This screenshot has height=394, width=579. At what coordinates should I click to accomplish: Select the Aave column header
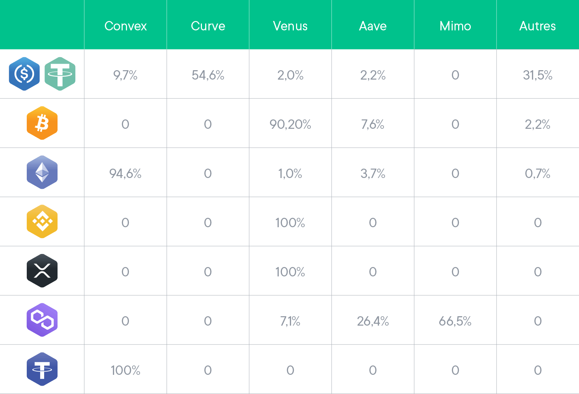(373, 26)
